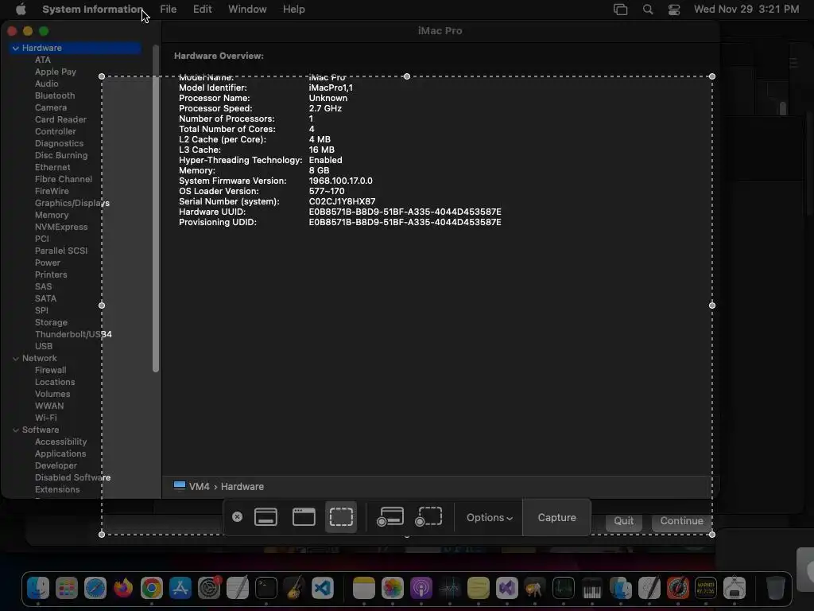Click the Quit button behind toolbar
The width and height of the screenshot is (814, 611).
623,520
